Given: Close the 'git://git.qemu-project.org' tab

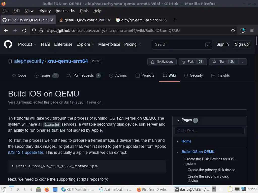Looking at the screenshot, I should pos(166,20).
